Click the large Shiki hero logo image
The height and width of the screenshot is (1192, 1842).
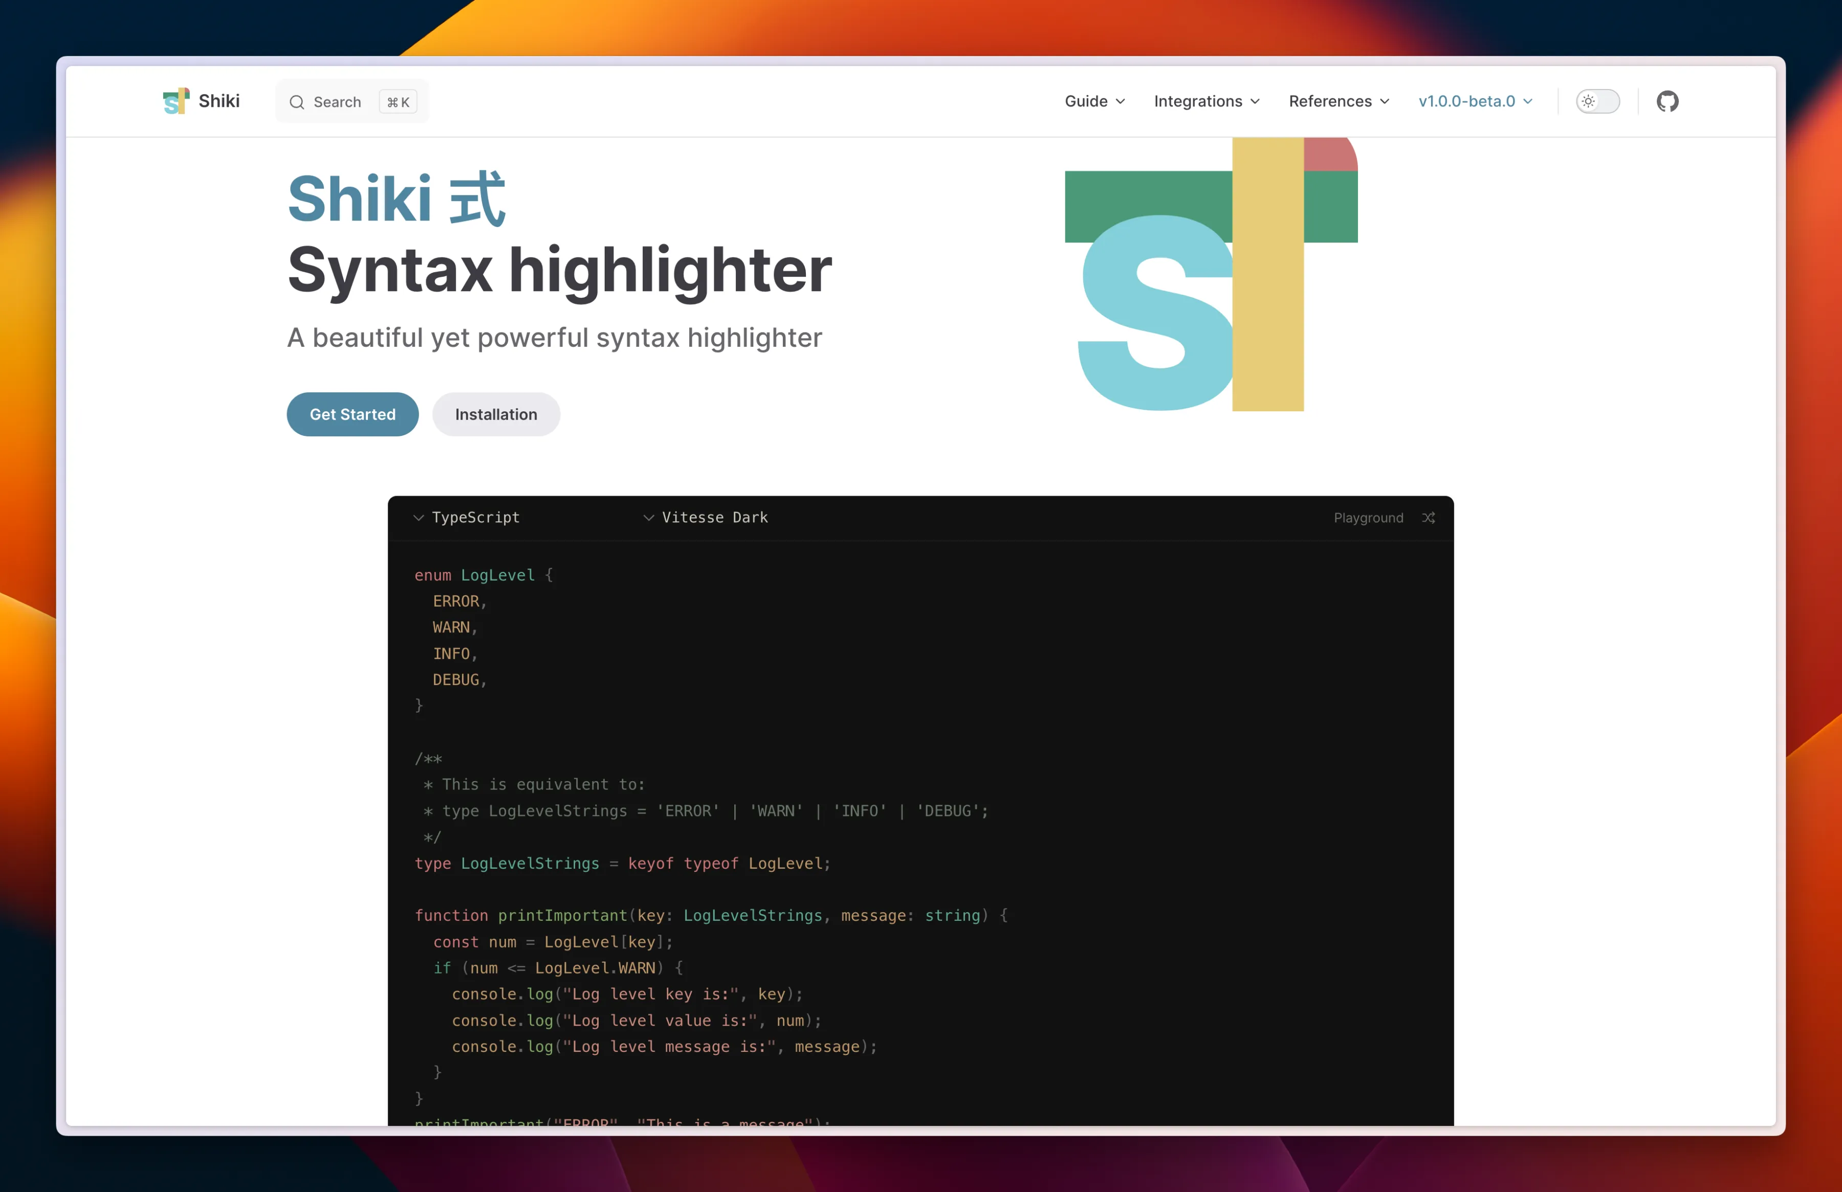1211,275
